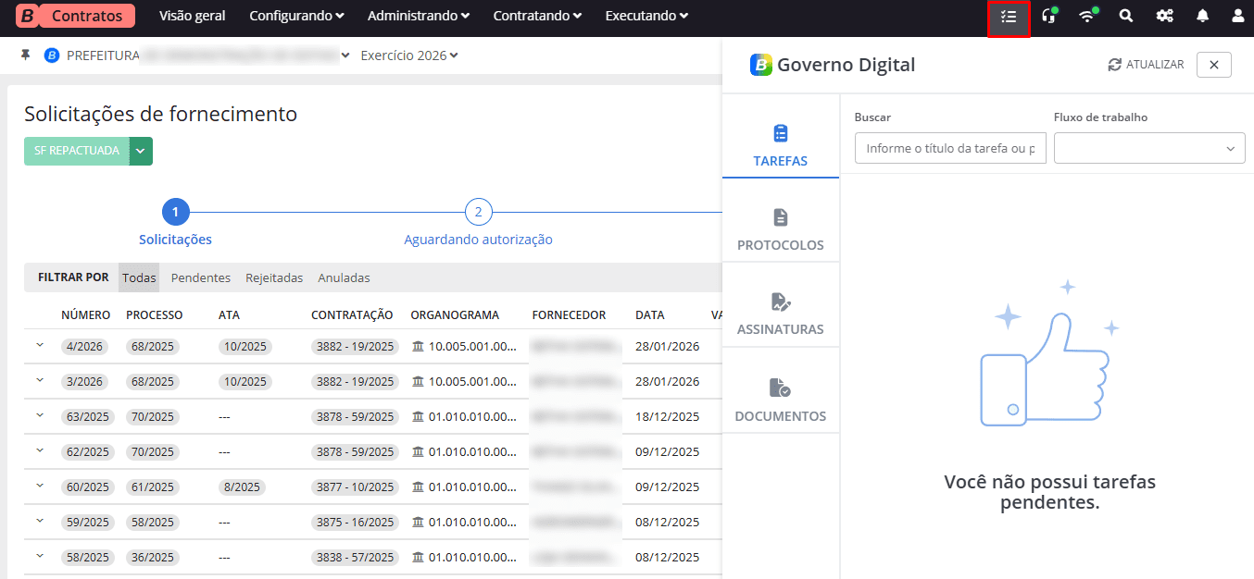Filter list by Pendentes
The width and height of the screenshot is (1254, 579).
point(200,277)
